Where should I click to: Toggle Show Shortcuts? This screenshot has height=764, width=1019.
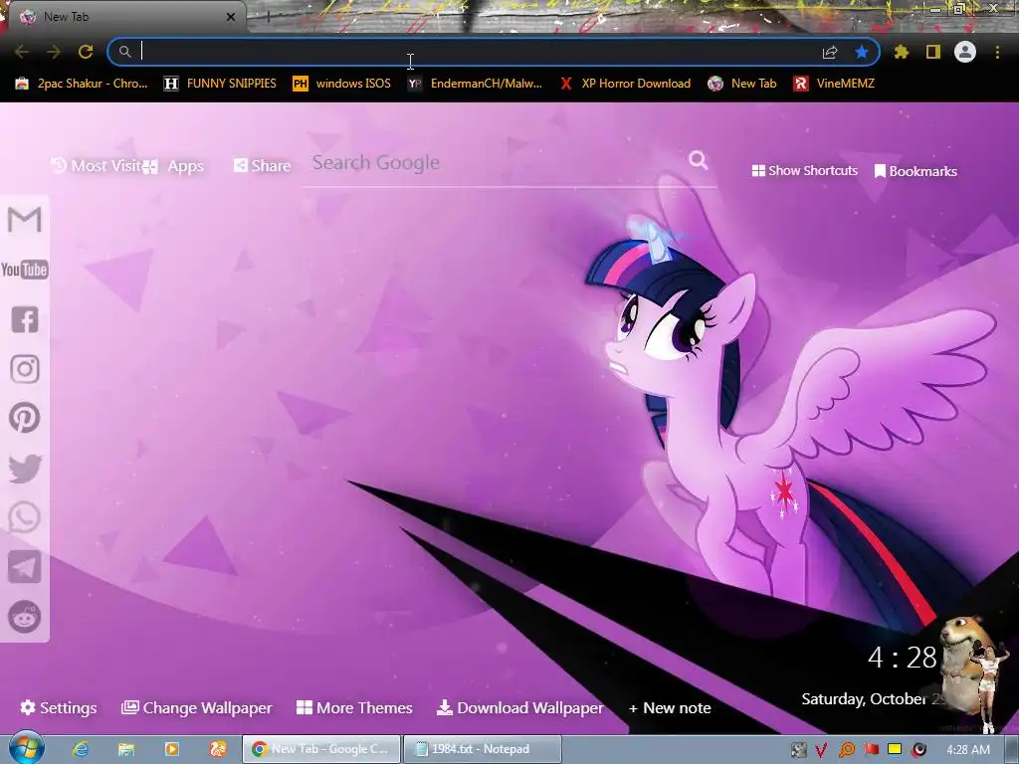[804, 170]
